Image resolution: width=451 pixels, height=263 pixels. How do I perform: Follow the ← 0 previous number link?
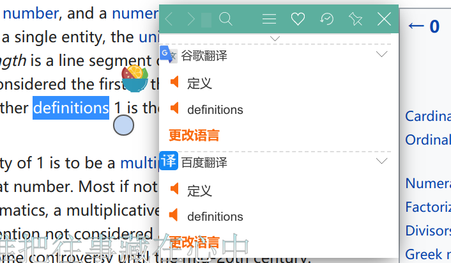point(424,26)
